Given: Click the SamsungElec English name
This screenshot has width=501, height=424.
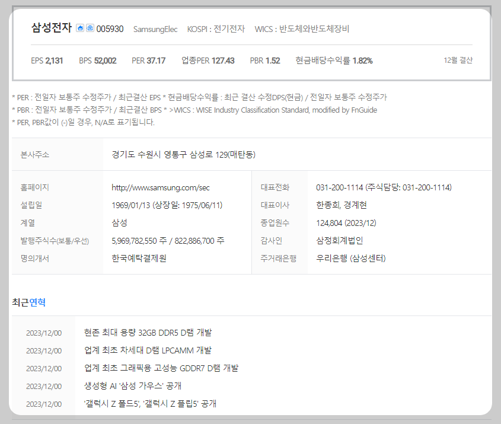Looking at the screenshot, I should pos(155,29).
